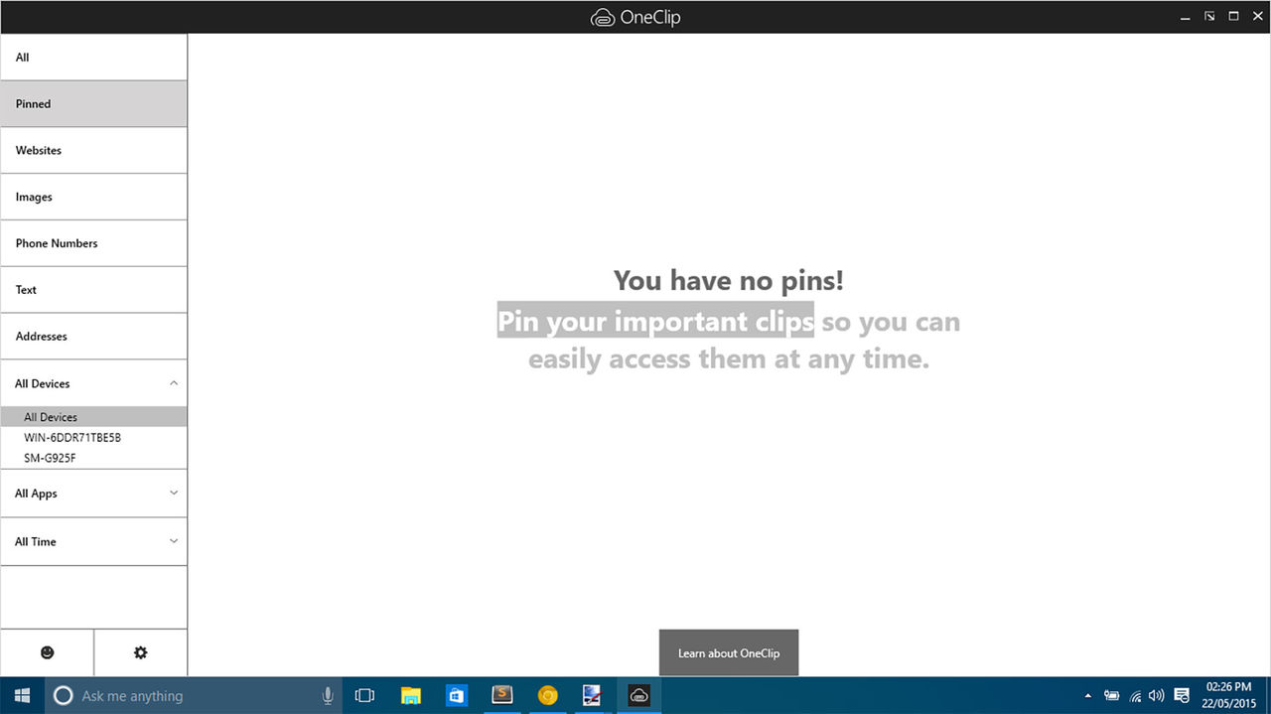Screen dimensions: 1271x714
Task: Open the Action Center notifications icon
Action: tap(1182, 696)
